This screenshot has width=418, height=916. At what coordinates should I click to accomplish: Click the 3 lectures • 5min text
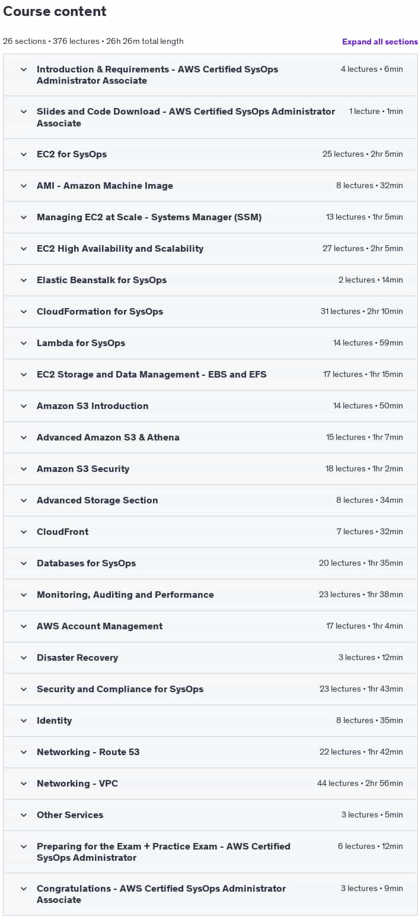[372, 815]
